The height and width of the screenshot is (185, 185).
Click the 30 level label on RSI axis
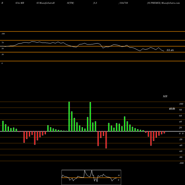click(x=3, y=54)
